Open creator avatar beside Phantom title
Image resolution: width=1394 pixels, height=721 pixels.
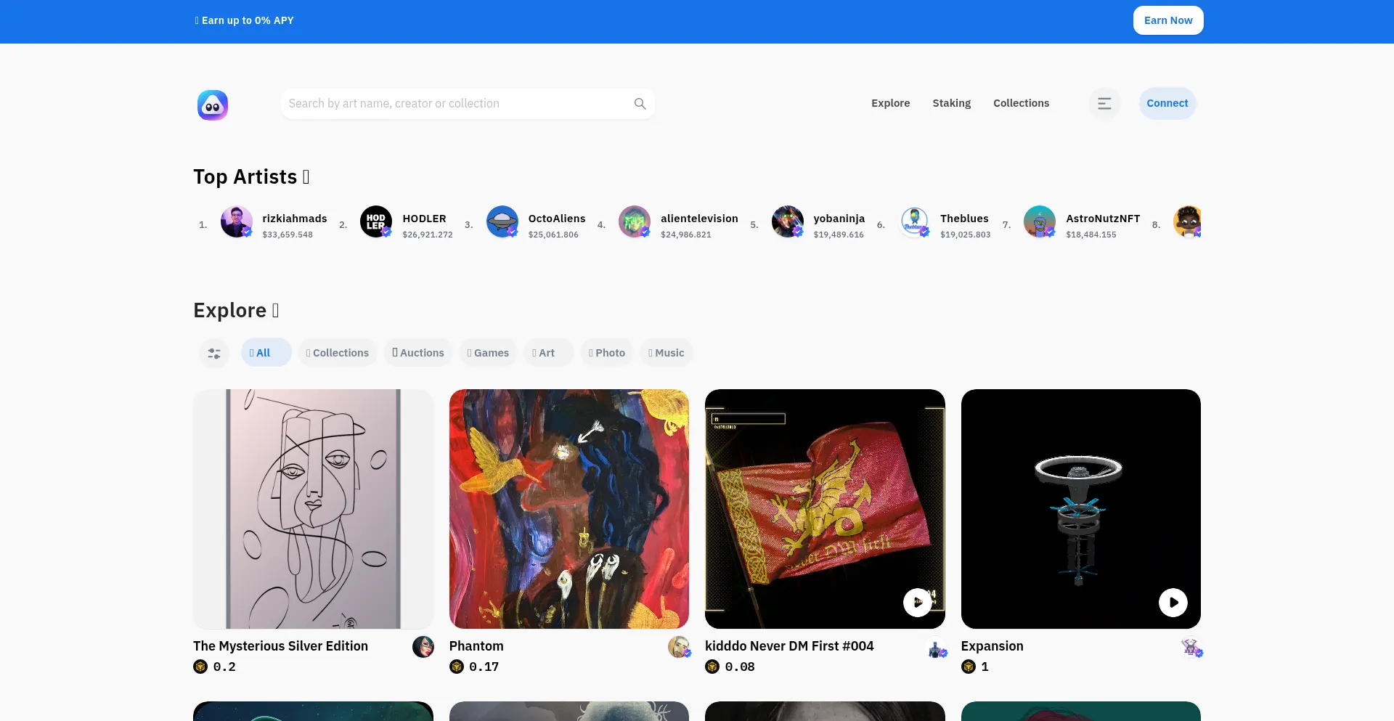click(x=679, y=646)
